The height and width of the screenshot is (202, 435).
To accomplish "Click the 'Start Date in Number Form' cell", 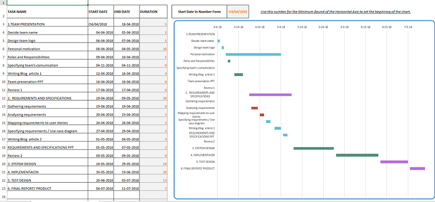I will 199,12.
